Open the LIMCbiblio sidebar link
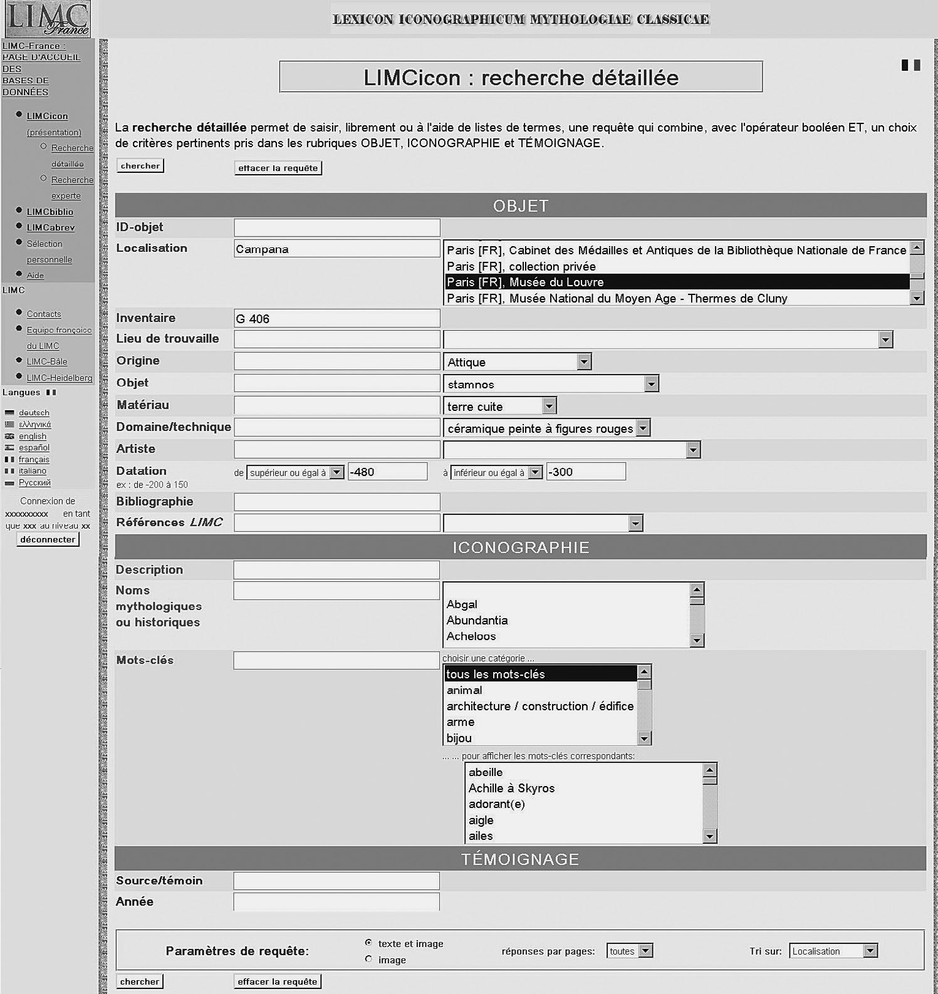This screenshot has height=994, width=938. (x=50, y=212)
